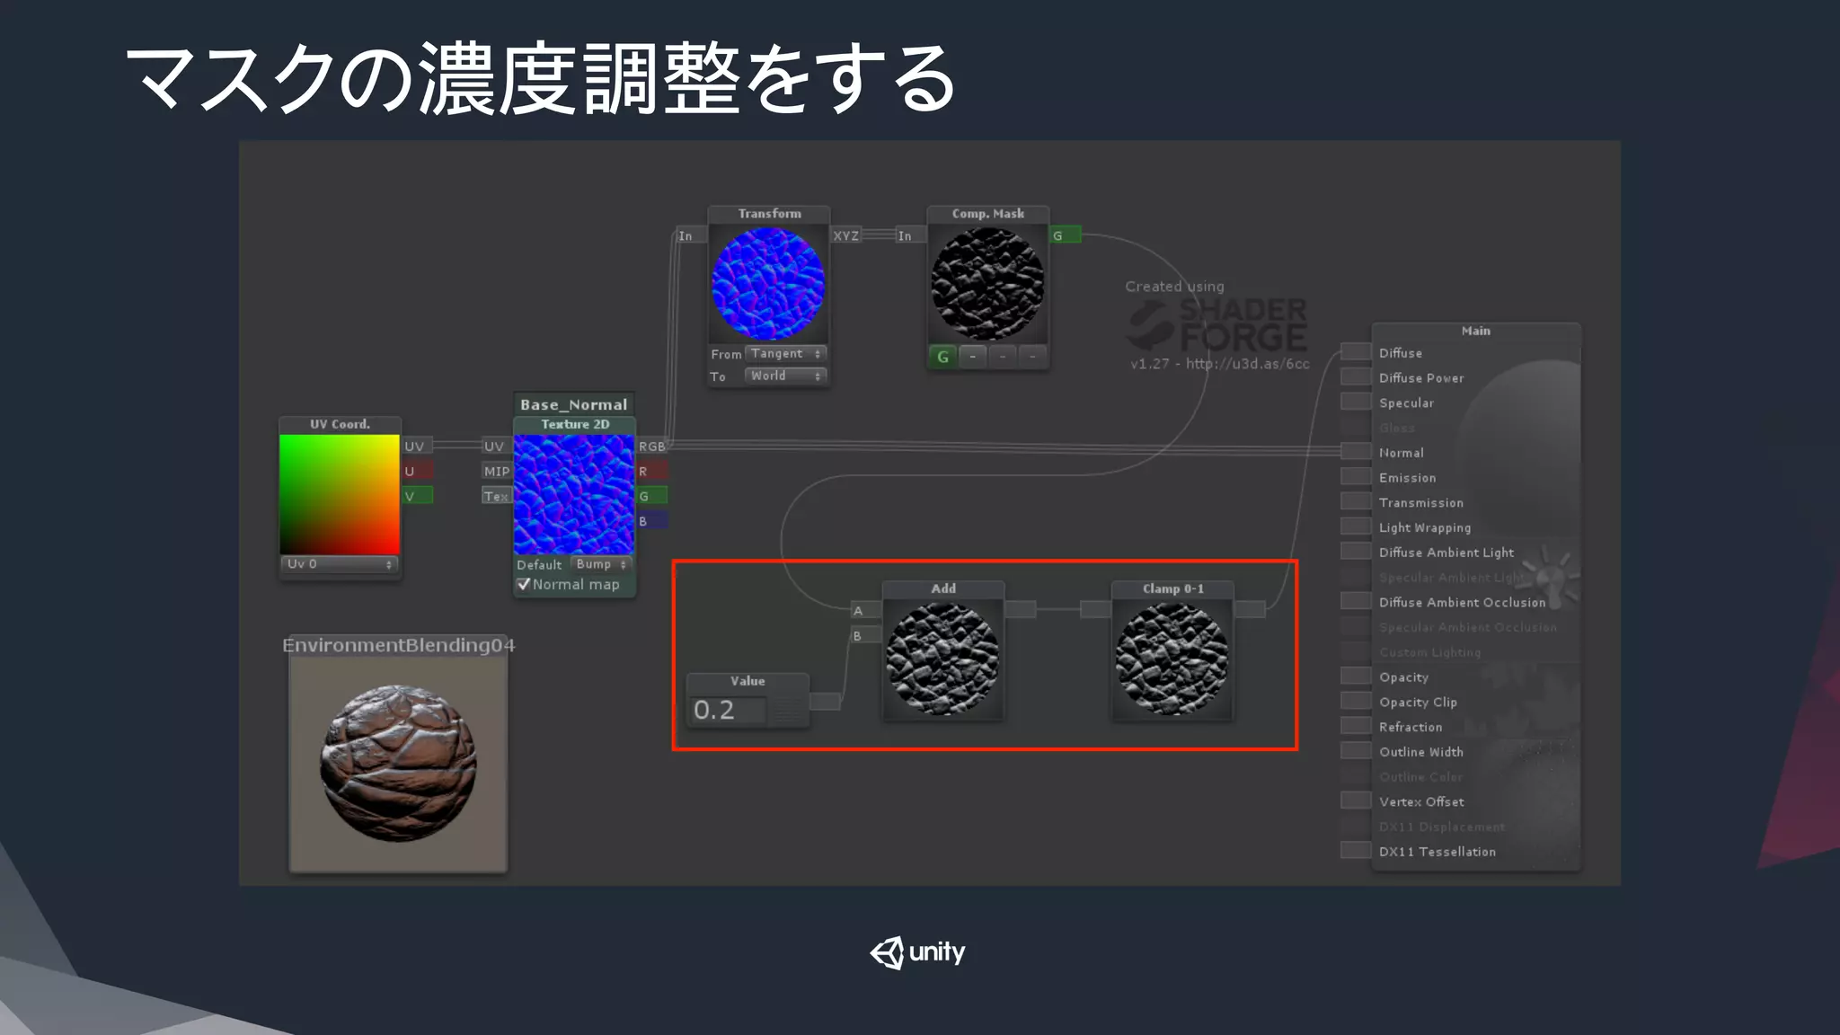Click the Diffuse input slot on Main
The height and width of the screenshot is (1035, 1840).
click(x=1356, y=351)
